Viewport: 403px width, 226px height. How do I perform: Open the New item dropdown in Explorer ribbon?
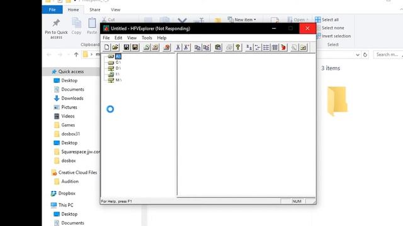[242, 19]
